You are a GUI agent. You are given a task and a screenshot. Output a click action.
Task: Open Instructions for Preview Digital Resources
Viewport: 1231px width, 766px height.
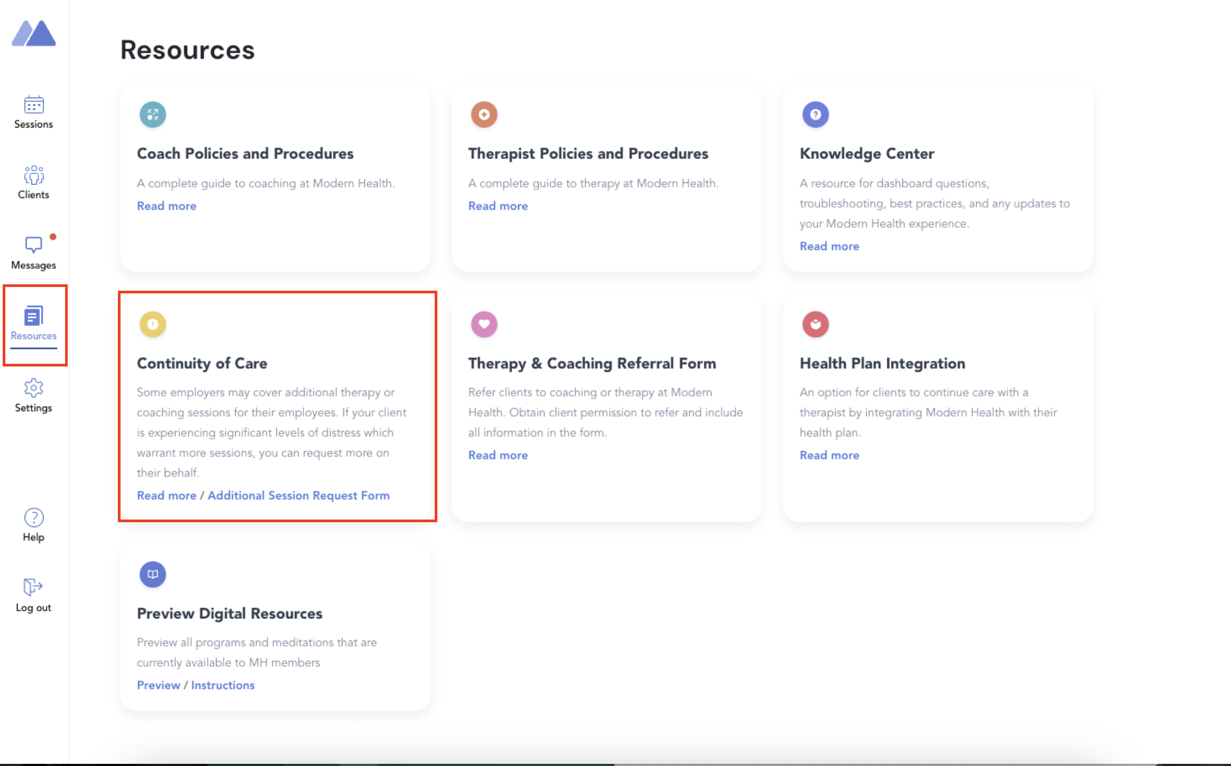pos(223,685)
